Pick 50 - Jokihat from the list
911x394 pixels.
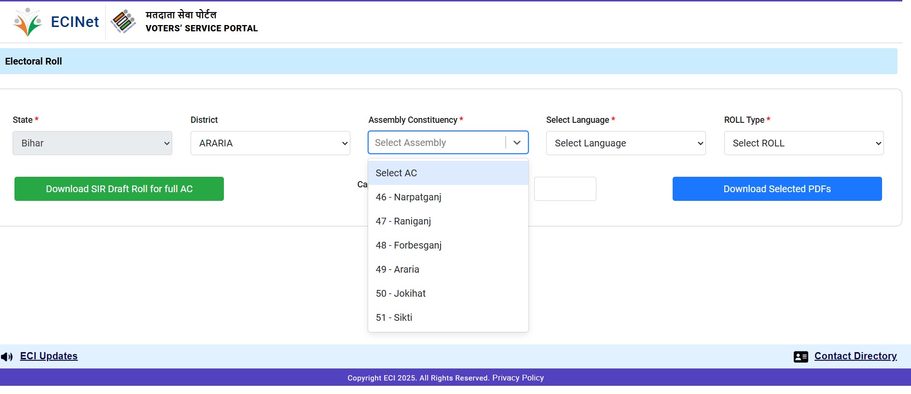tap(400, 293)
